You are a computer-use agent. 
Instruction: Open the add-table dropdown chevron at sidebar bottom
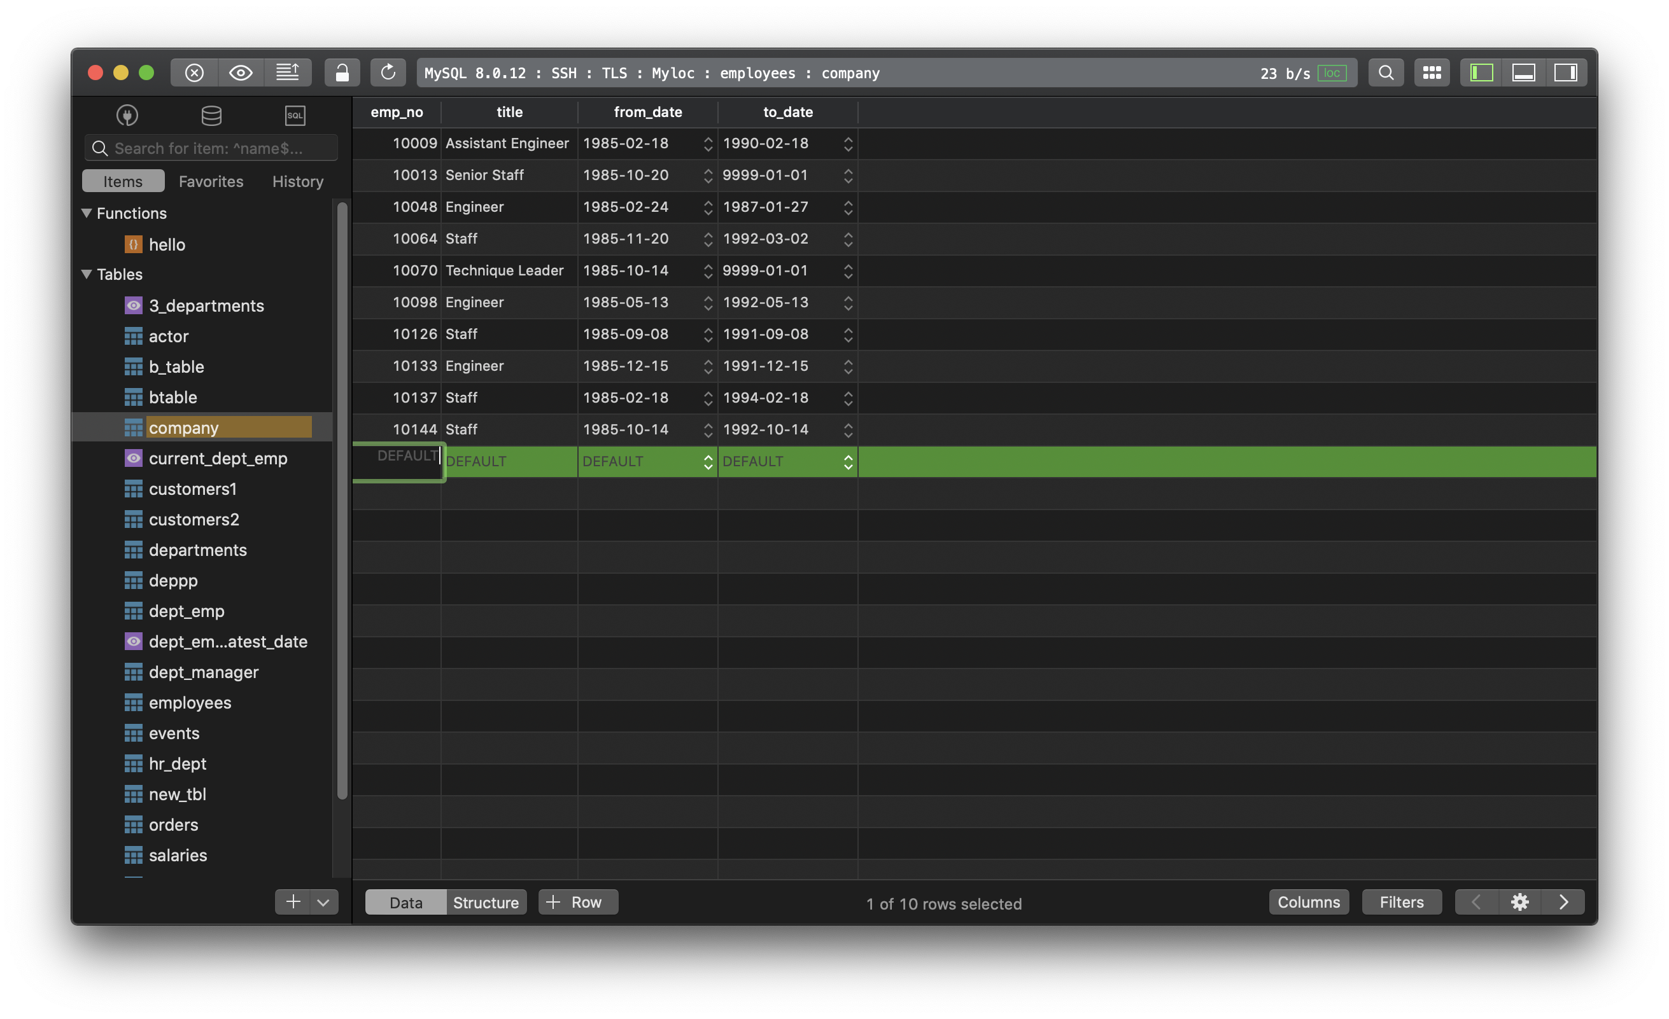click(x=323, y=903)
